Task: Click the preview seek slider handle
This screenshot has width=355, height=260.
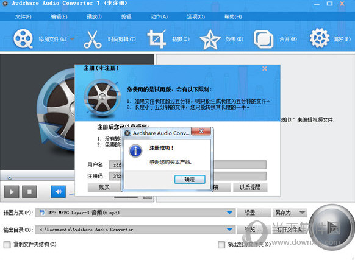Action: [10, 178]
